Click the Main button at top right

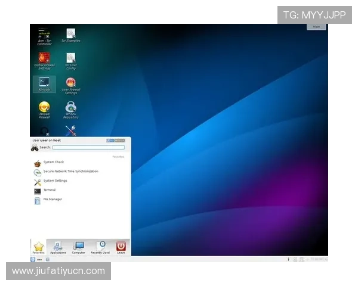coord(316,27)
